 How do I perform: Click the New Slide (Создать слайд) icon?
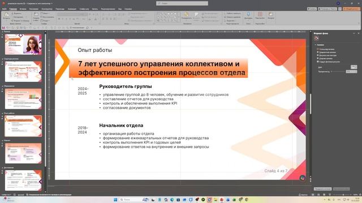tap(36, 15)
